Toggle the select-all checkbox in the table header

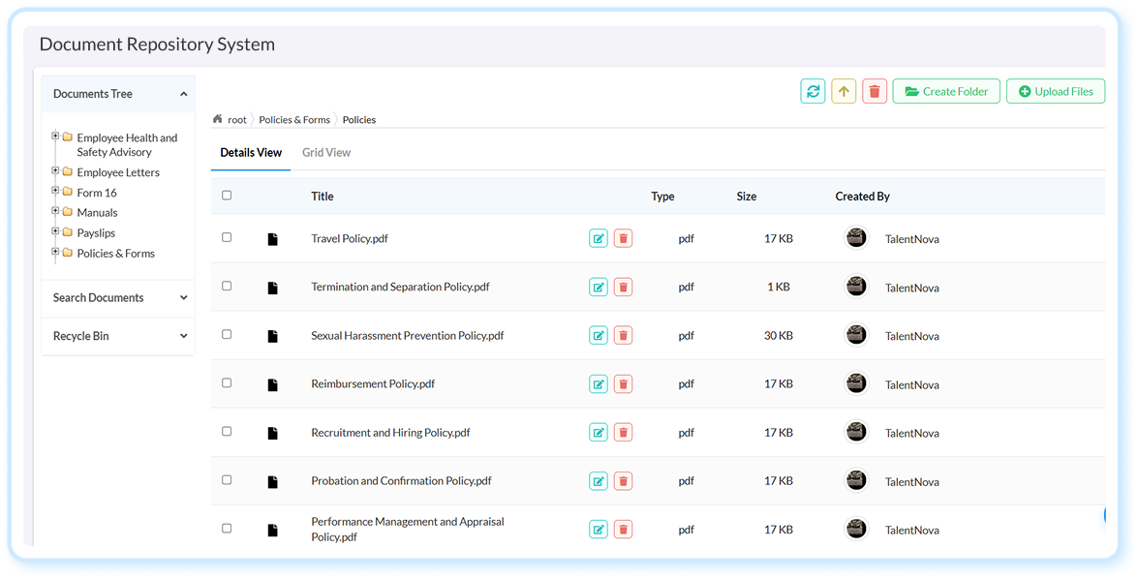click(x=227, y=196)
